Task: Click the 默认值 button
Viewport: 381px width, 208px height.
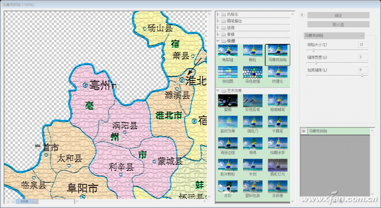Action: click(338, 24)
